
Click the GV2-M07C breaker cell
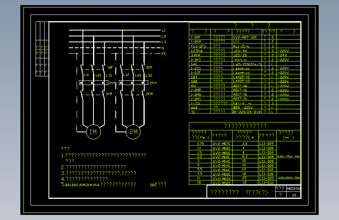coord(222,144)
